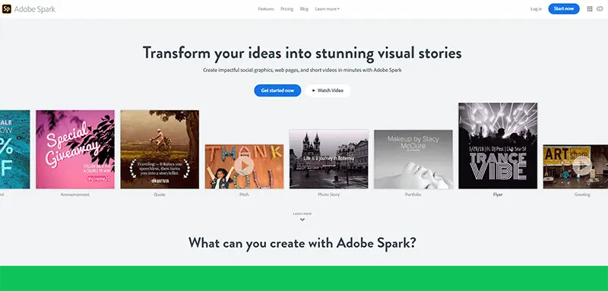
Task: Click the teal sale thumbnail at left edge
Action: tap(14, 150)
